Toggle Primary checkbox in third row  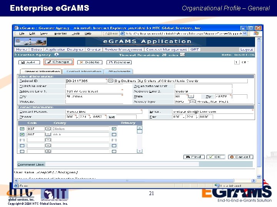tap(114, 140)
